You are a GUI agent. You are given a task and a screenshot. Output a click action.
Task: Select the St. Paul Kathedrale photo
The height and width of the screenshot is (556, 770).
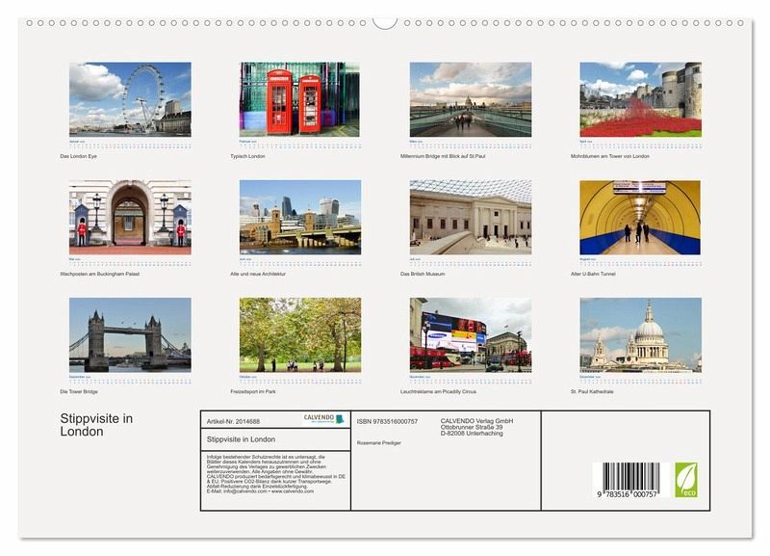[x=640, y=334]
